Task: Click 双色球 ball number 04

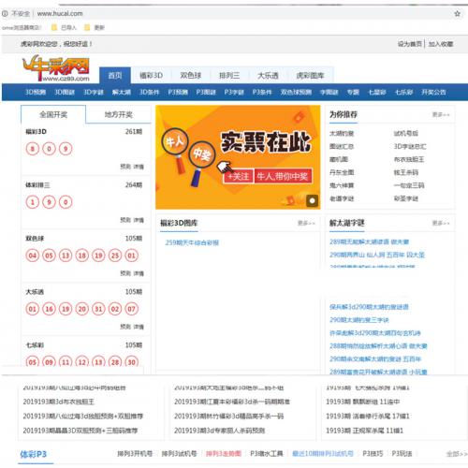Action: [x=33, y=256]
